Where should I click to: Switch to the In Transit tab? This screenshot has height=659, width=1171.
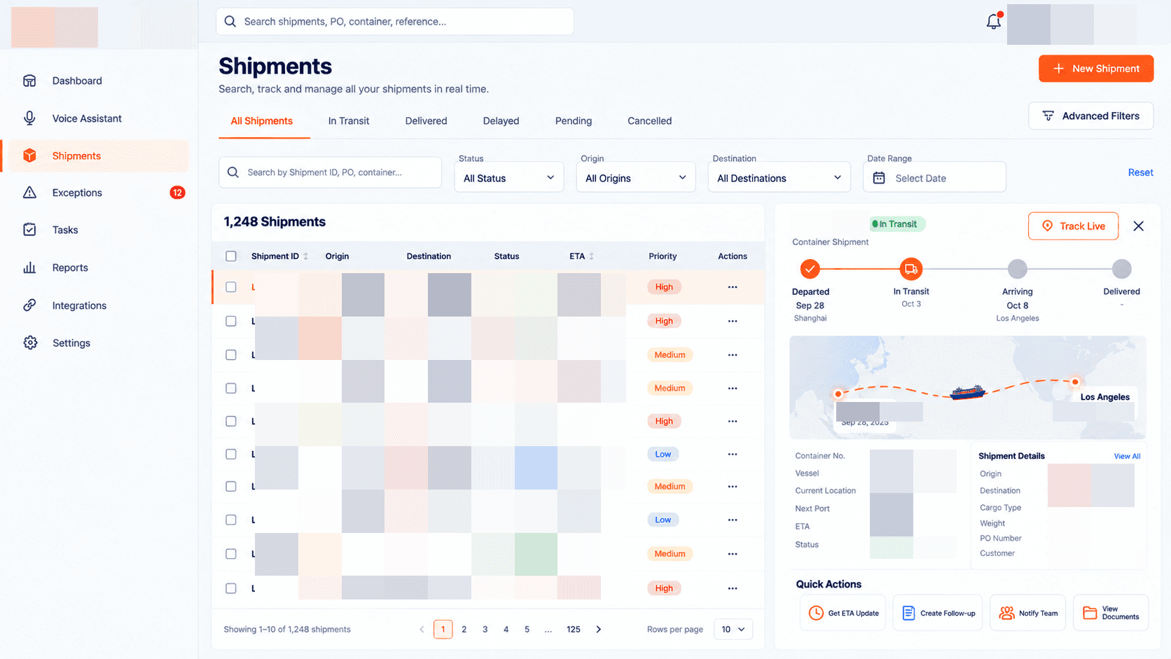(349, 120)
